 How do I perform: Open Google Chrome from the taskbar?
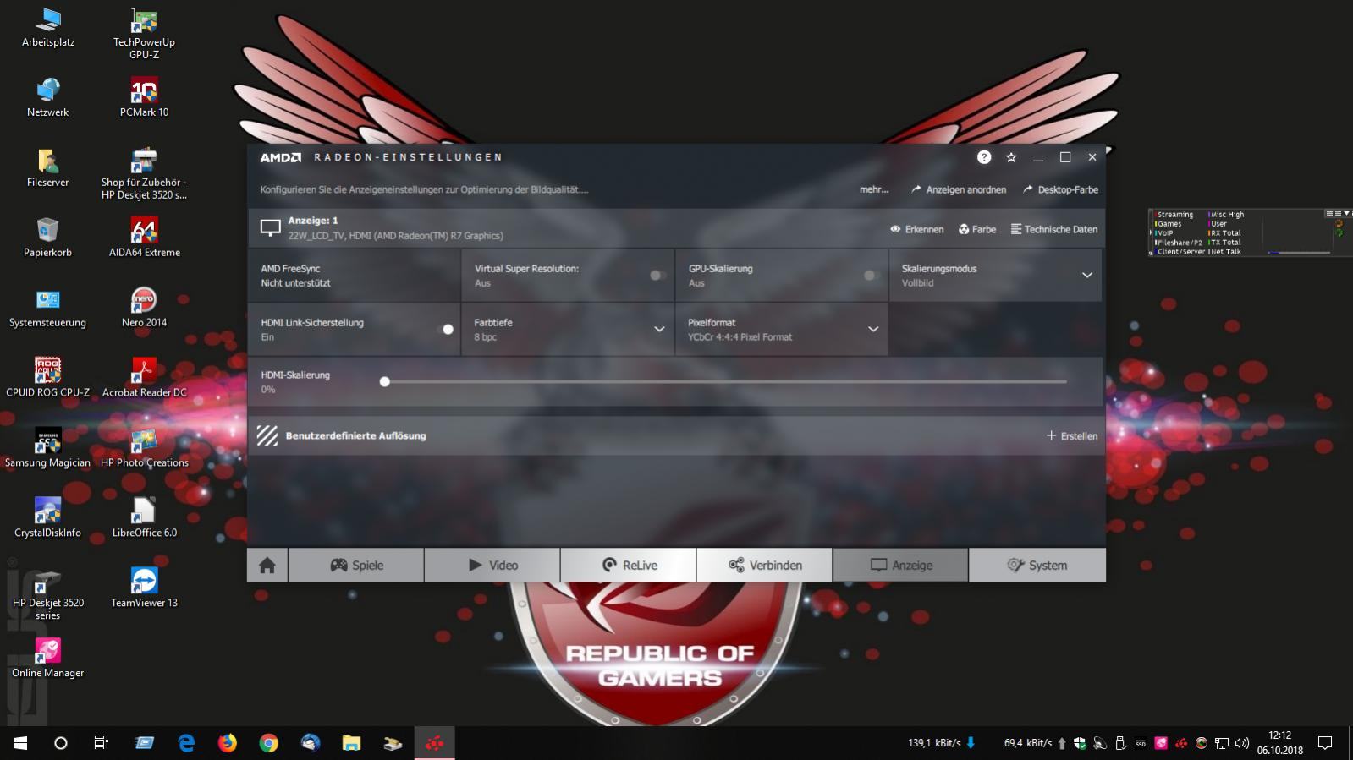click(x=268, y=743)
